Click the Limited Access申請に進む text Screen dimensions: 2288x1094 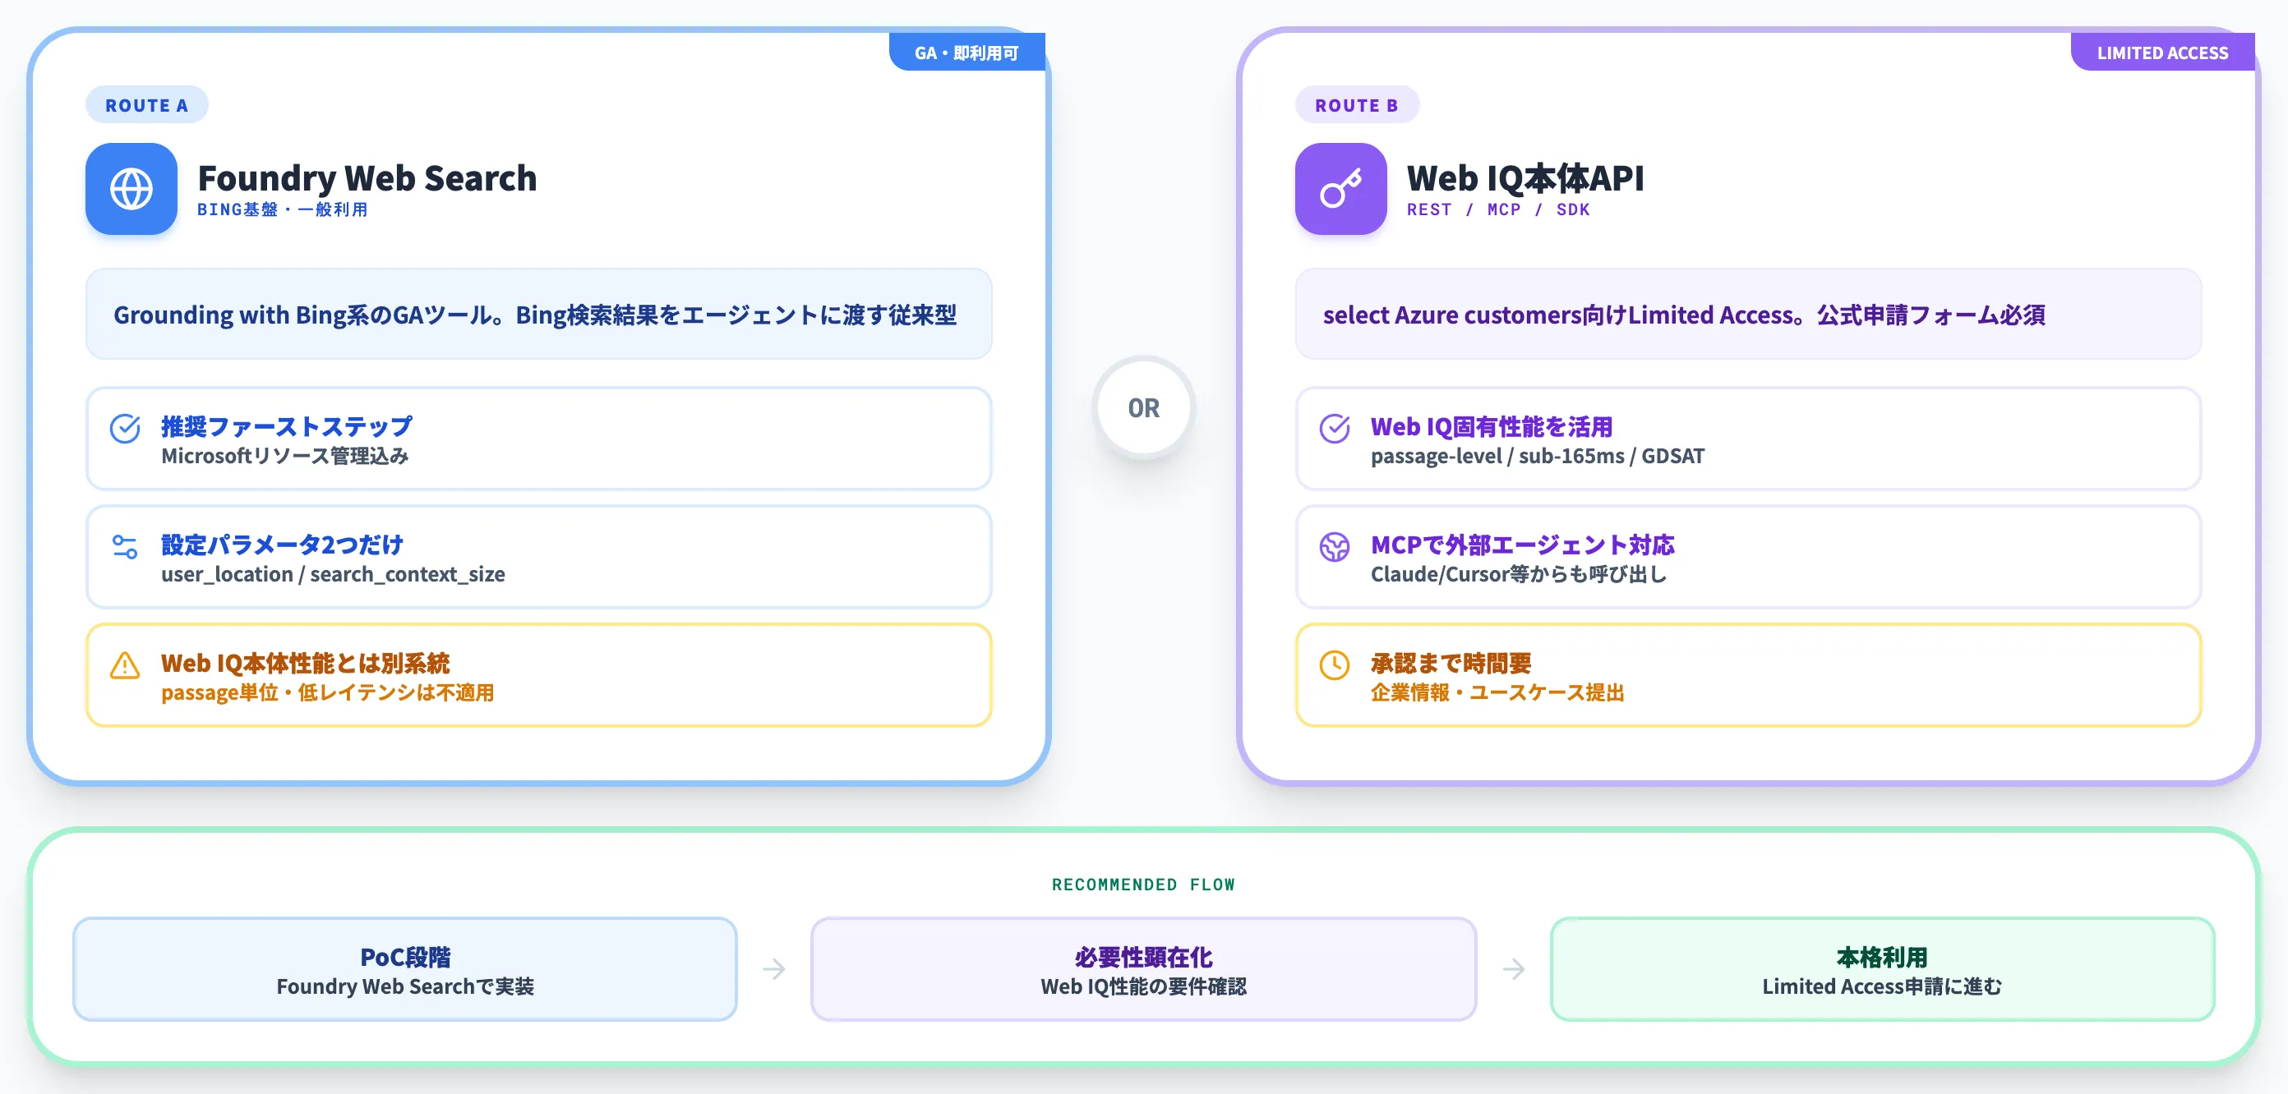[1883, 987]
